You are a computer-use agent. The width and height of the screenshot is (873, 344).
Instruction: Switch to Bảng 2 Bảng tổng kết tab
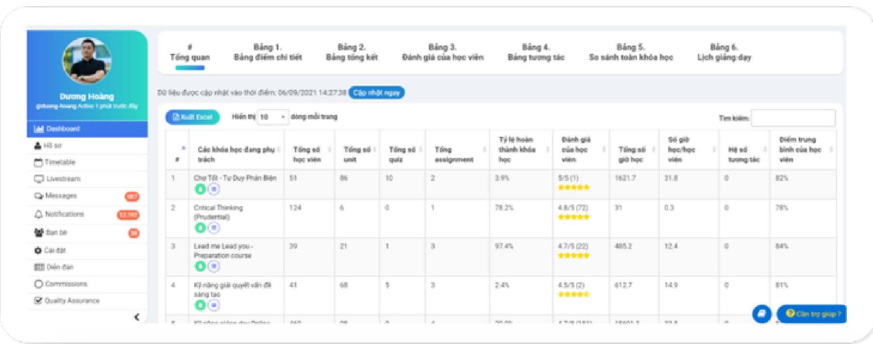point(352,52)
